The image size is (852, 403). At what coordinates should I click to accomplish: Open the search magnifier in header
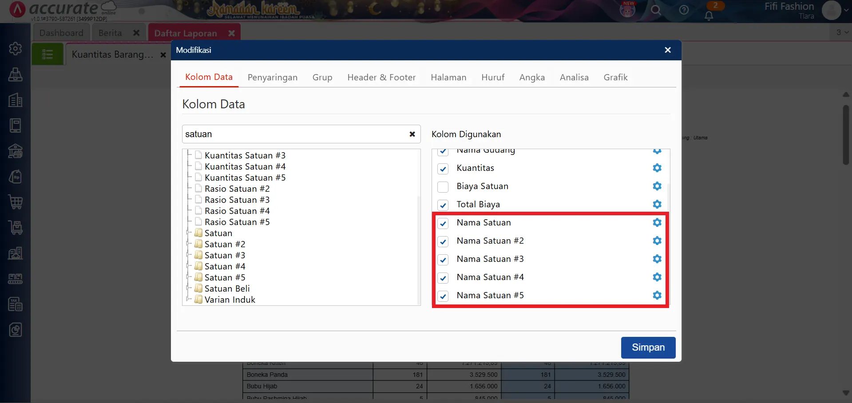(656, 10)
